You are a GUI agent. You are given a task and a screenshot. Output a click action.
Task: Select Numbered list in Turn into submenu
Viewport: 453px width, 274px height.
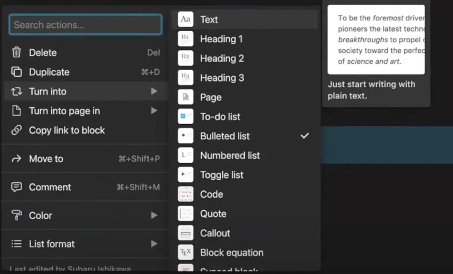pos(230,155)
